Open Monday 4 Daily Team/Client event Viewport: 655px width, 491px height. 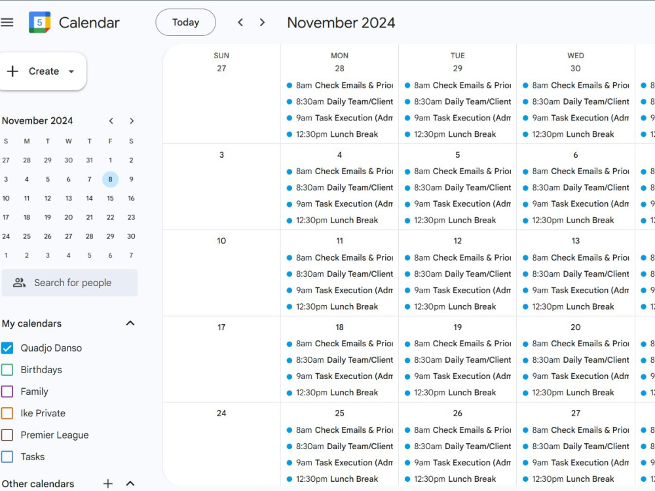(x=340, y=187)
